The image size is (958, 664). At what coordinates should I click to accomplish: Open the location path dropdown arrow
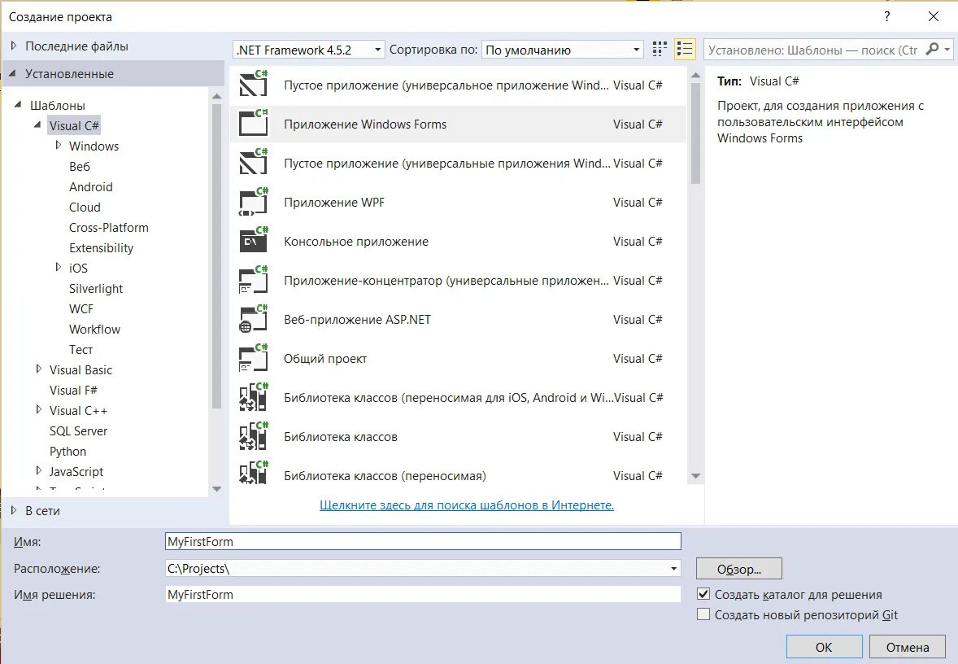pyautogui.click(x=673, y=568)
